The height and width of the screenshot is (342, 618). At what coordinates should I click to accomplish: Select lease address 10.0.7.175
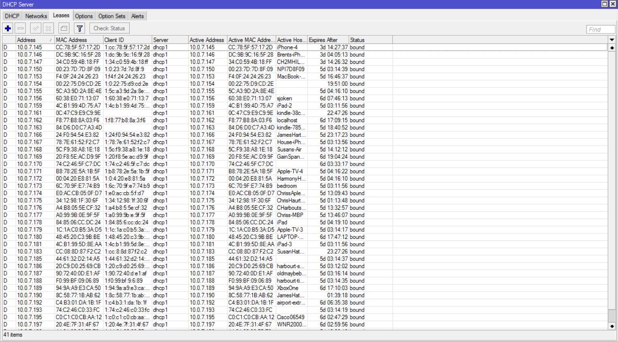pos(30,201)
